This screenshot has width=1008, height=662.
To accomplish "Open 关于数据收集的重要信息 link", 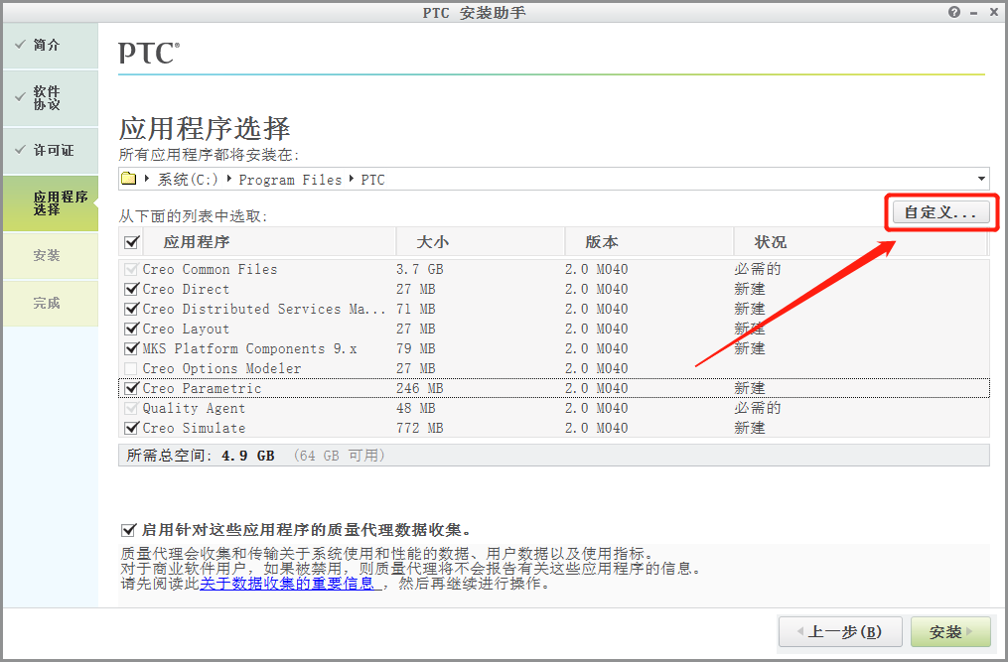I will point(287,584).
